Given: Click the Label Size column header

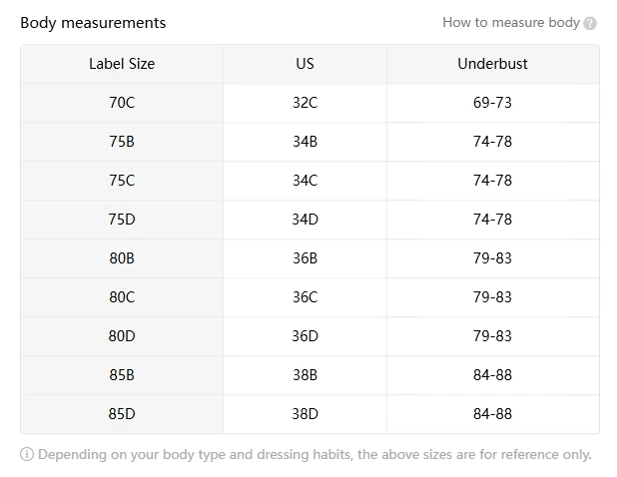Looking at the screenshot, I should coord(122,64).
